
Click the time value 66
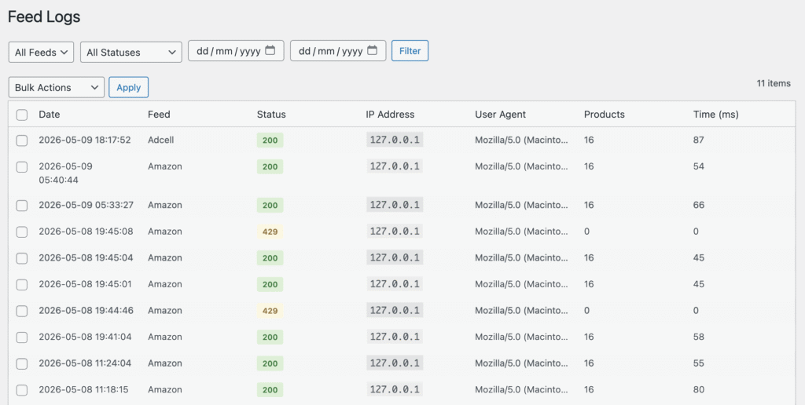698,205
